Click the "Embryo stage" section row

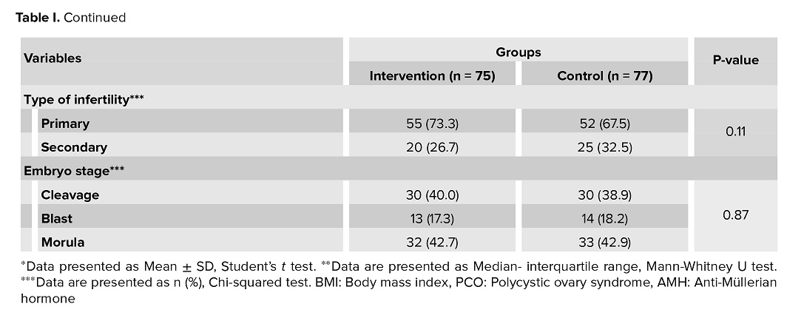click(x=74, y=171)
